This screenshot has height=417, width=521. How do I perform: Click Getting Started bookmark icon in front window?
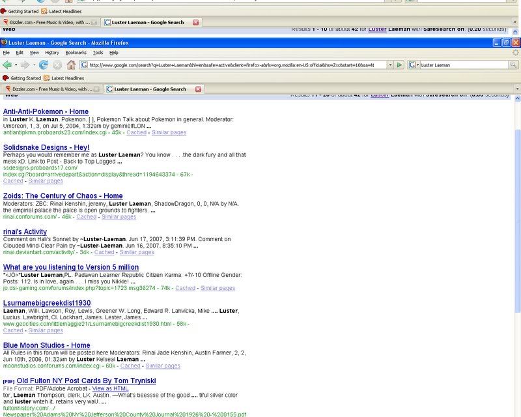[5, 78]
